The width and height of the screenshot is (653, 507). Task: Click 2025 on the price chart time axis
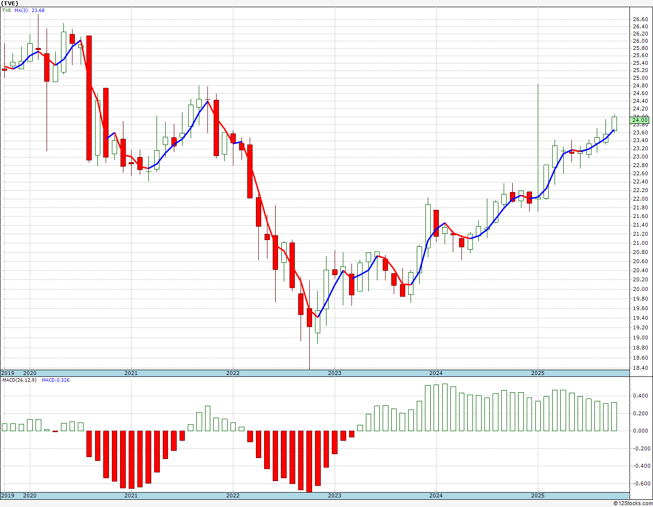tap(538, 373)
